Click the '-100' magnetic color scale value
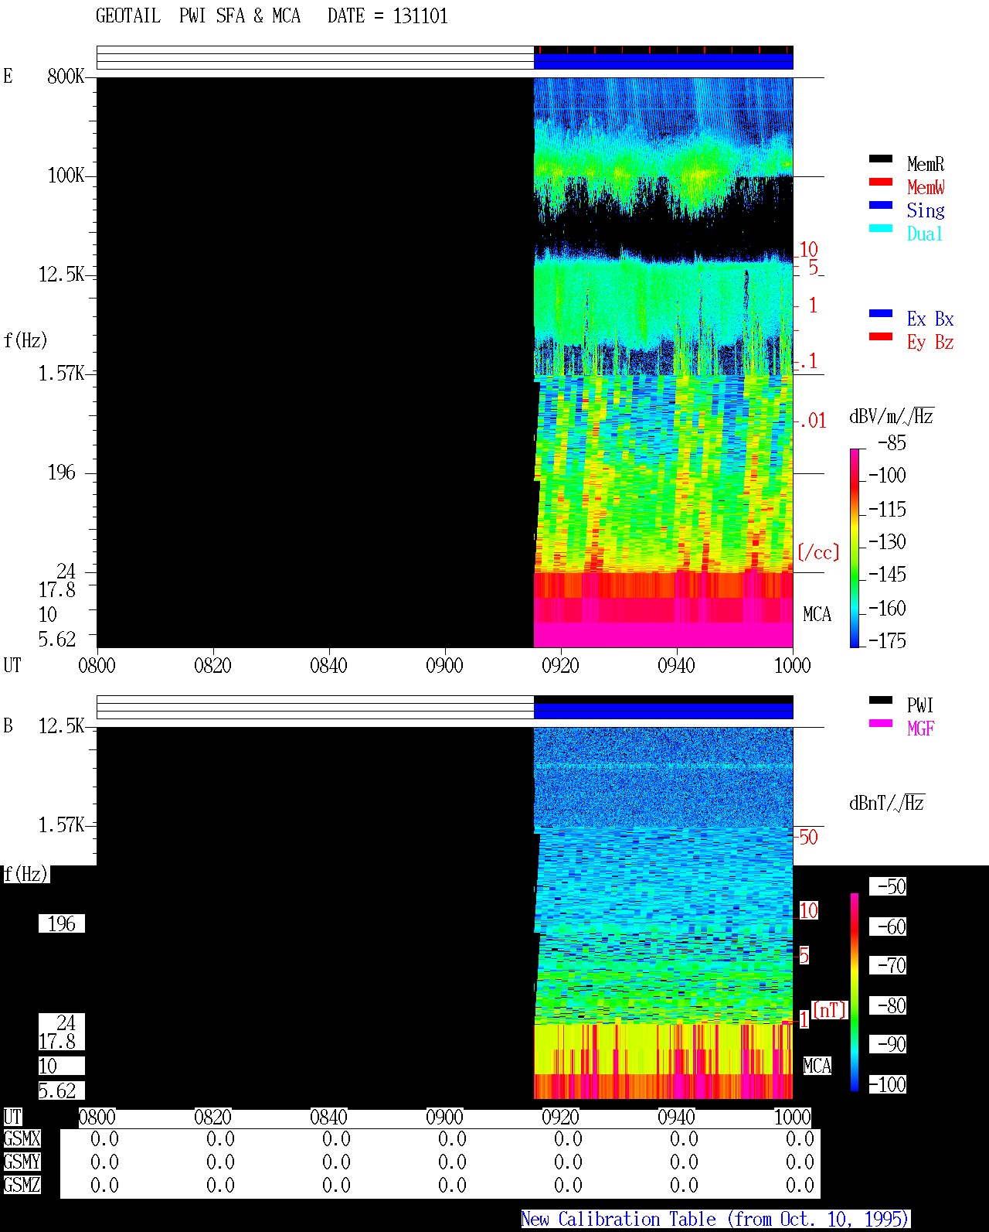This screenshot has width=989, height=1232. point(887,1084)
